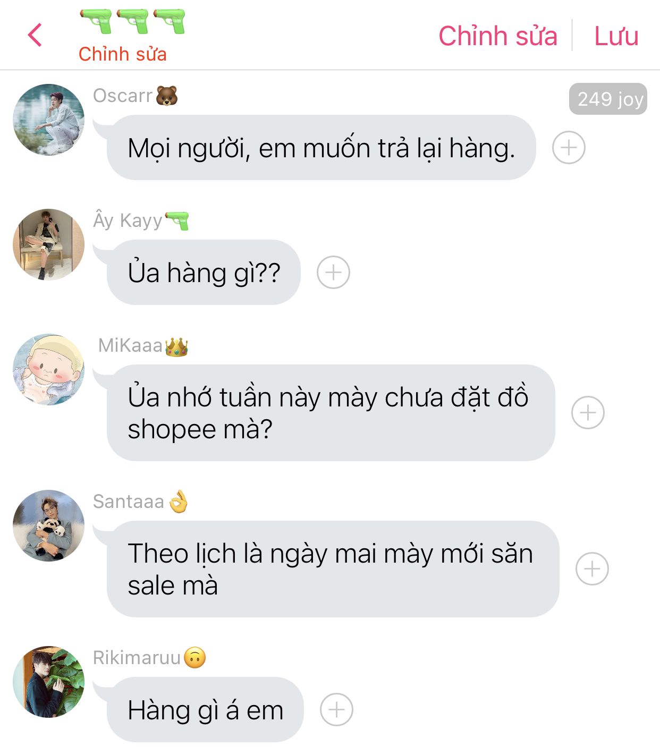Click plus icon next to 'Ủa hàng gì??'
The height and width of the screenshot is (747, 660).
(x=333, y=273)
